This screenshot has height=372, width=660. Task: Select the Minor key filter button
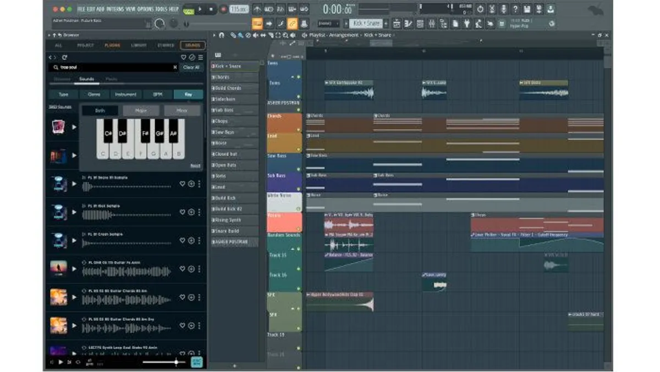pos(182,110)
